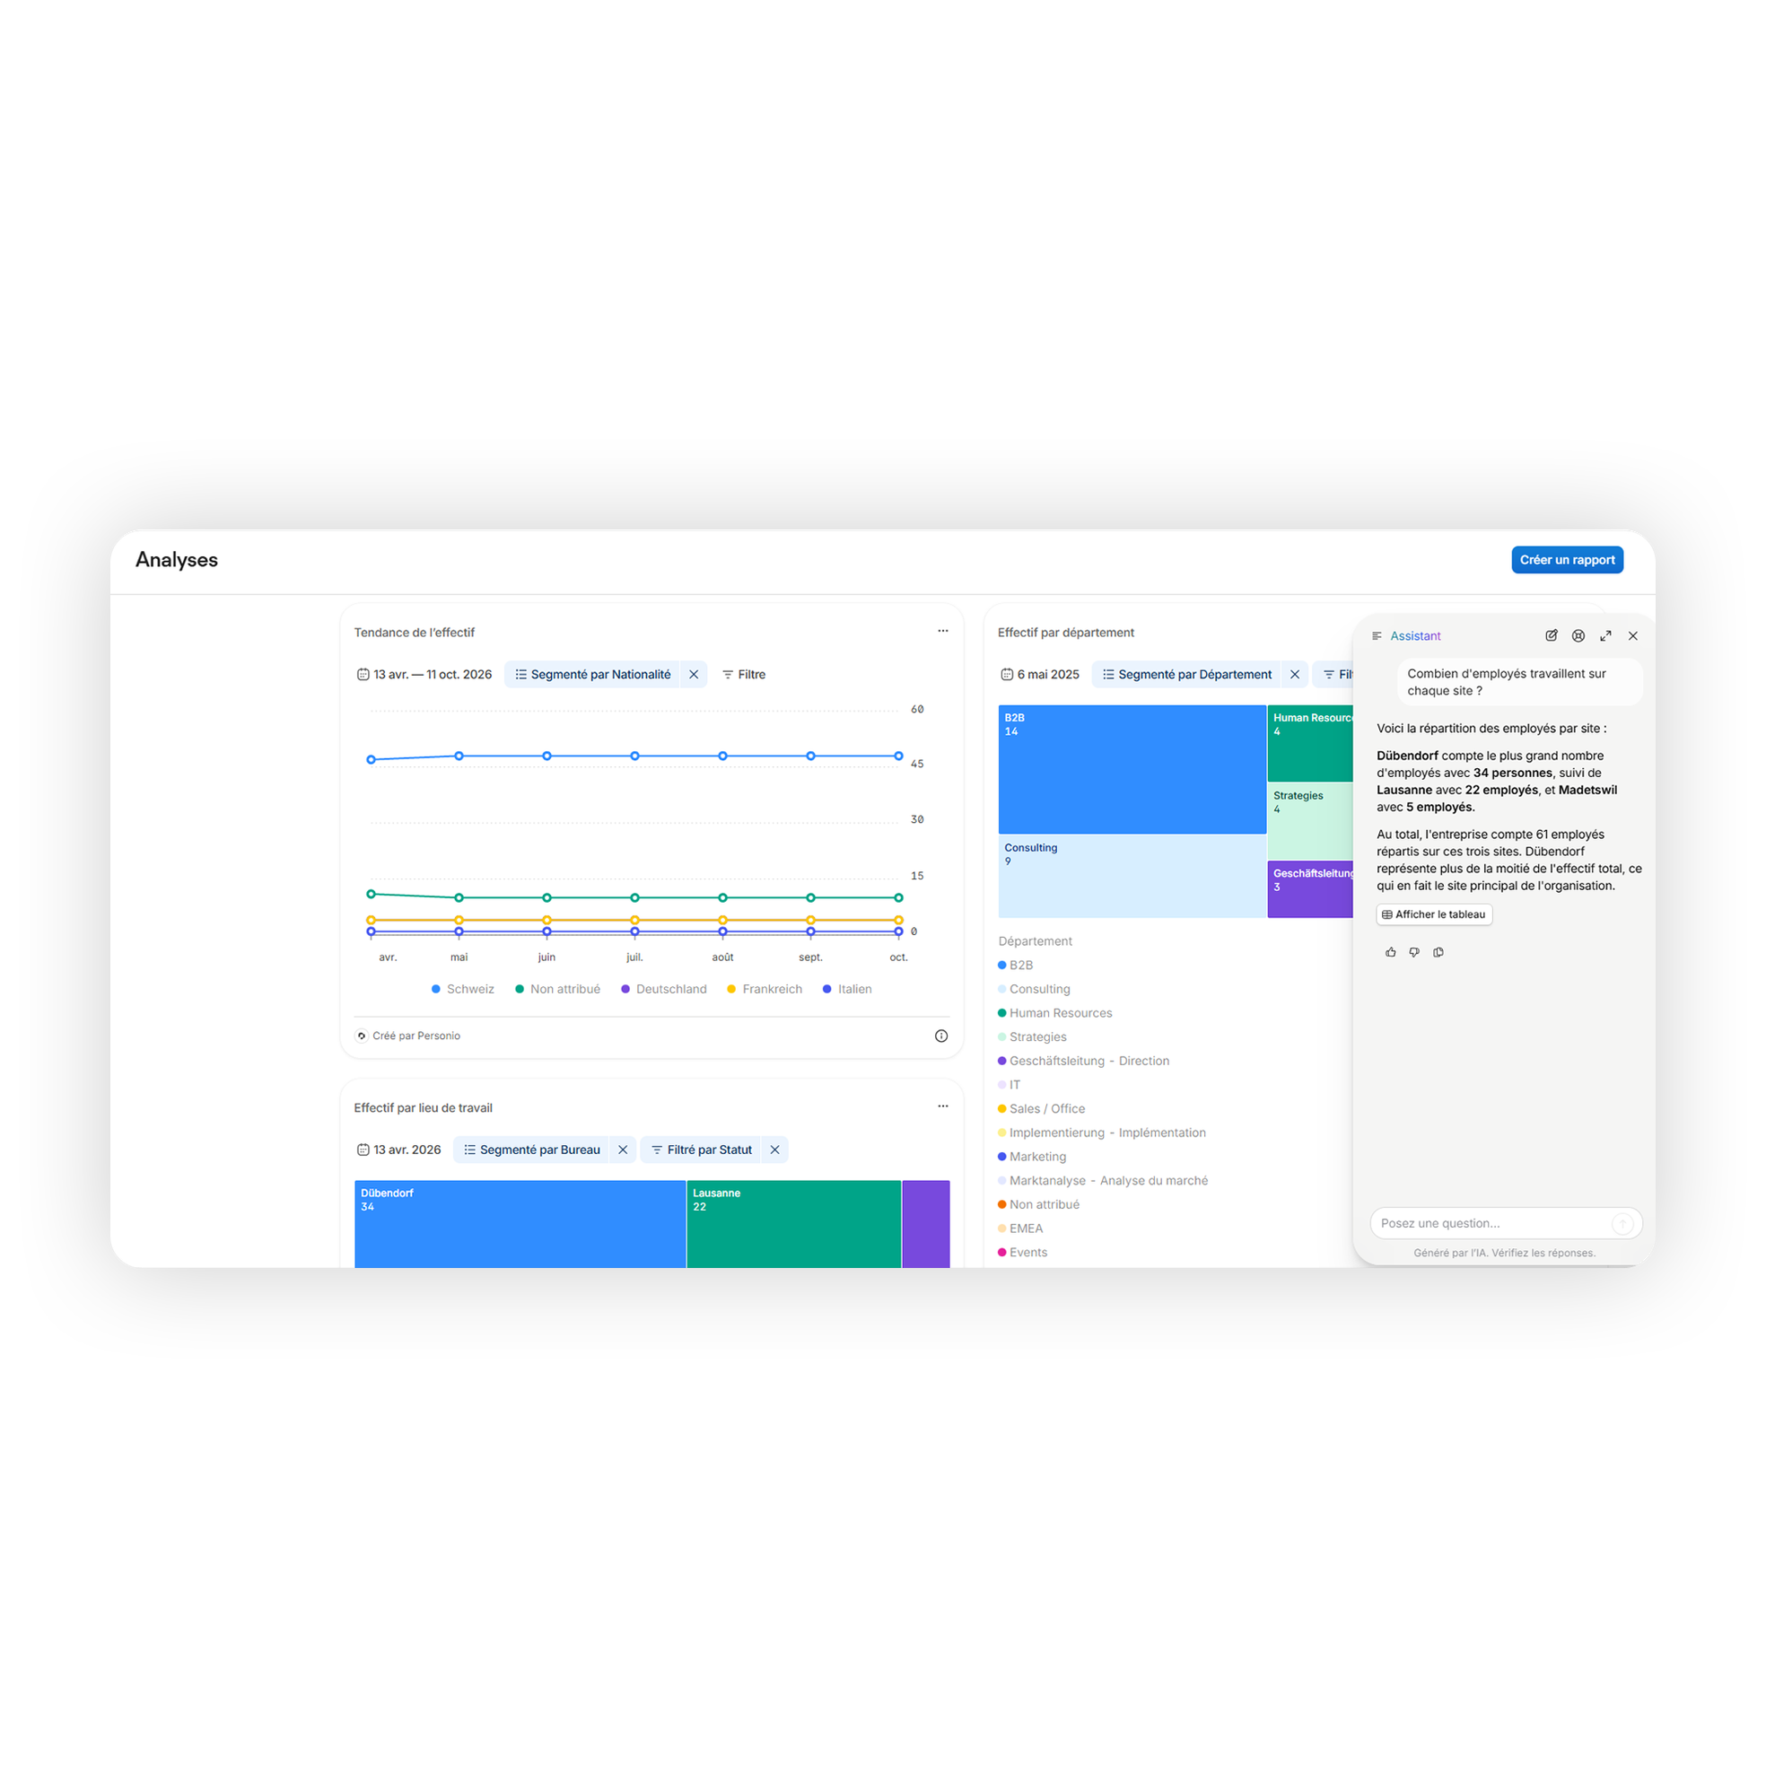Screen dimensions: 1766x1766
Task: Start a new chat in the Assistant panel
Action: (1552, 635)
